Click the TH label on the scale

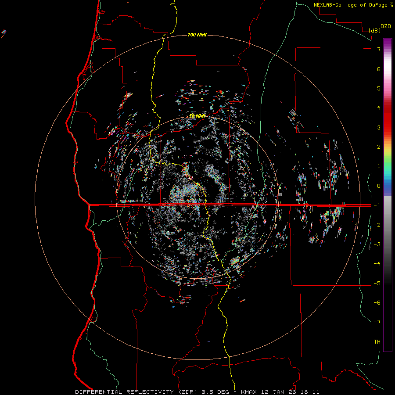(x=377, y=341)
